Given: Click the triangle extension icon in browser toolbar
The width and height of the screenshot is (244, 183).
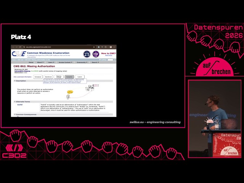Looking at the screenshot, I should click(x=102, y=47).
